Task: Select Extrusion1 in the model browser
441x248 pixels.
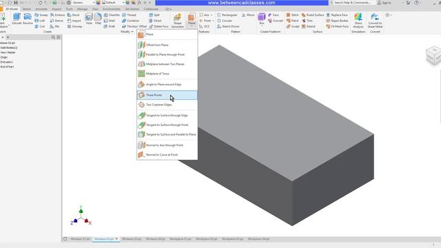Action: click(7, 62)
